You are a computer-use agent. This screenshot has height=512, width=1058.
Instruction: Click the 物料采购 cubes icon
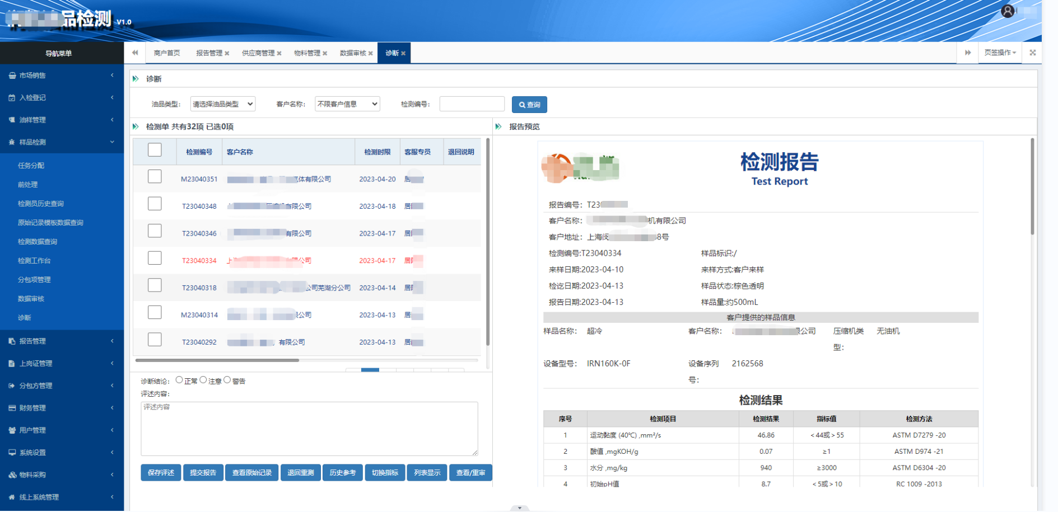(12, 475)
